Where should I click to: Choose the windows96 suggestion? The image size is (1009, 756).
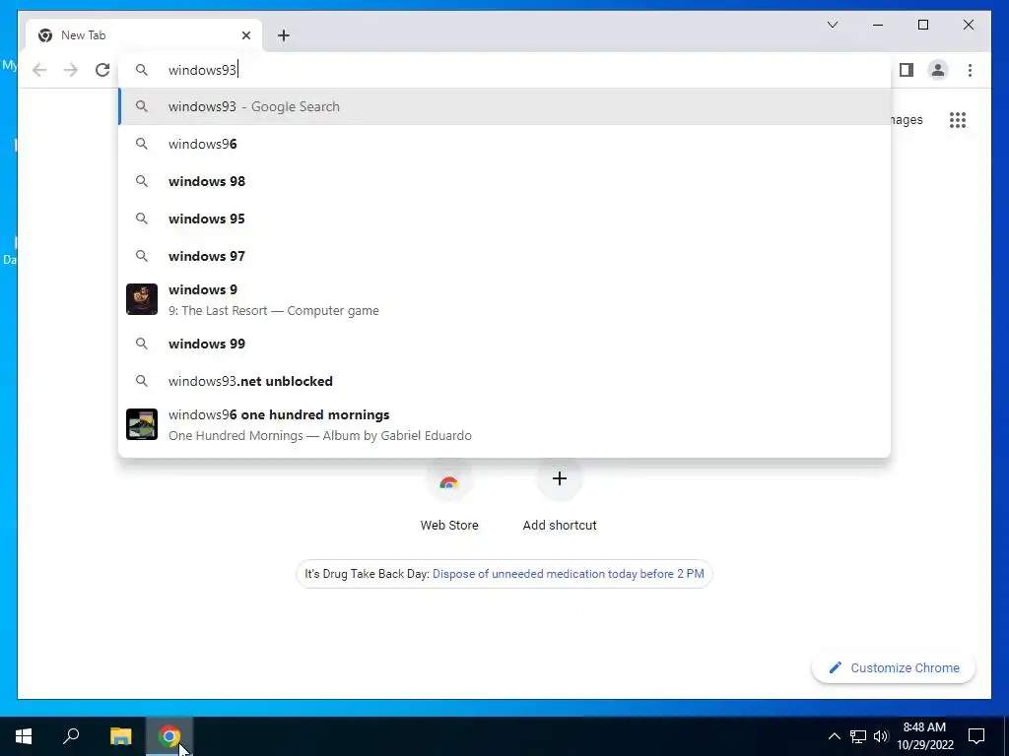tap(504, 144)
